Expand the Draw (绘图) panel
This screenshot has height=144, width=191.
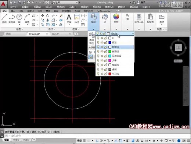(x=20, y=29)
